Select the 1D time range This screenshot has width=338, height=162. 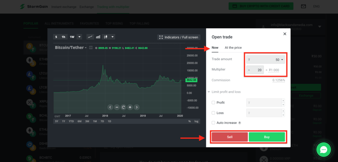[109, 121]
